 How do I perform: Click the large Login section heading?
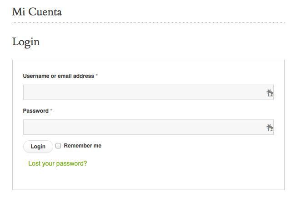point(26,42)
